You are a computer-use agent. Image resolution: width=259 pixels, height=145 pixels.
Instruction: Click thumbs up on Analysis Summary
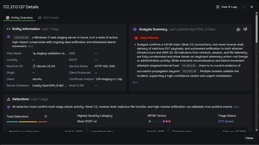click(x=239, y=29)
